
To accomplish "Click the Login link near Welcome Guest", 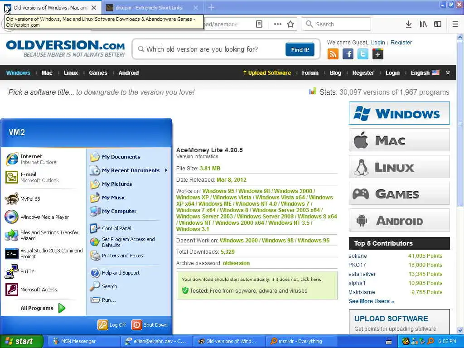I will pos(378,42).
